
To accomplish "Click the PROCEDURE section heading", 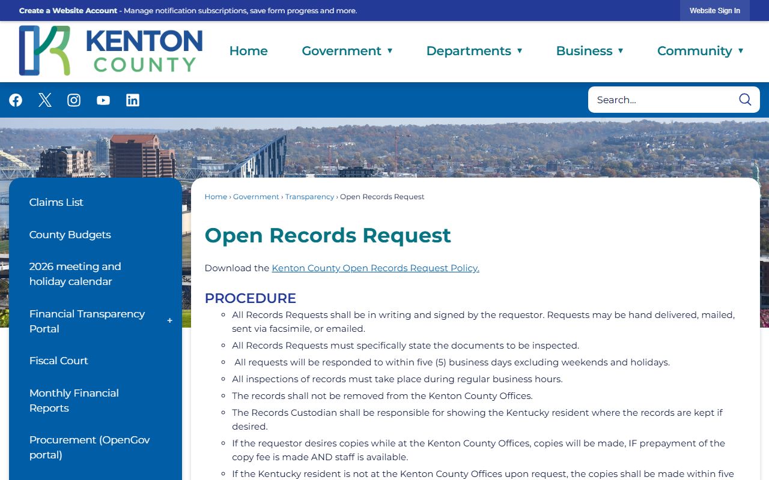I will click(251, 298).
